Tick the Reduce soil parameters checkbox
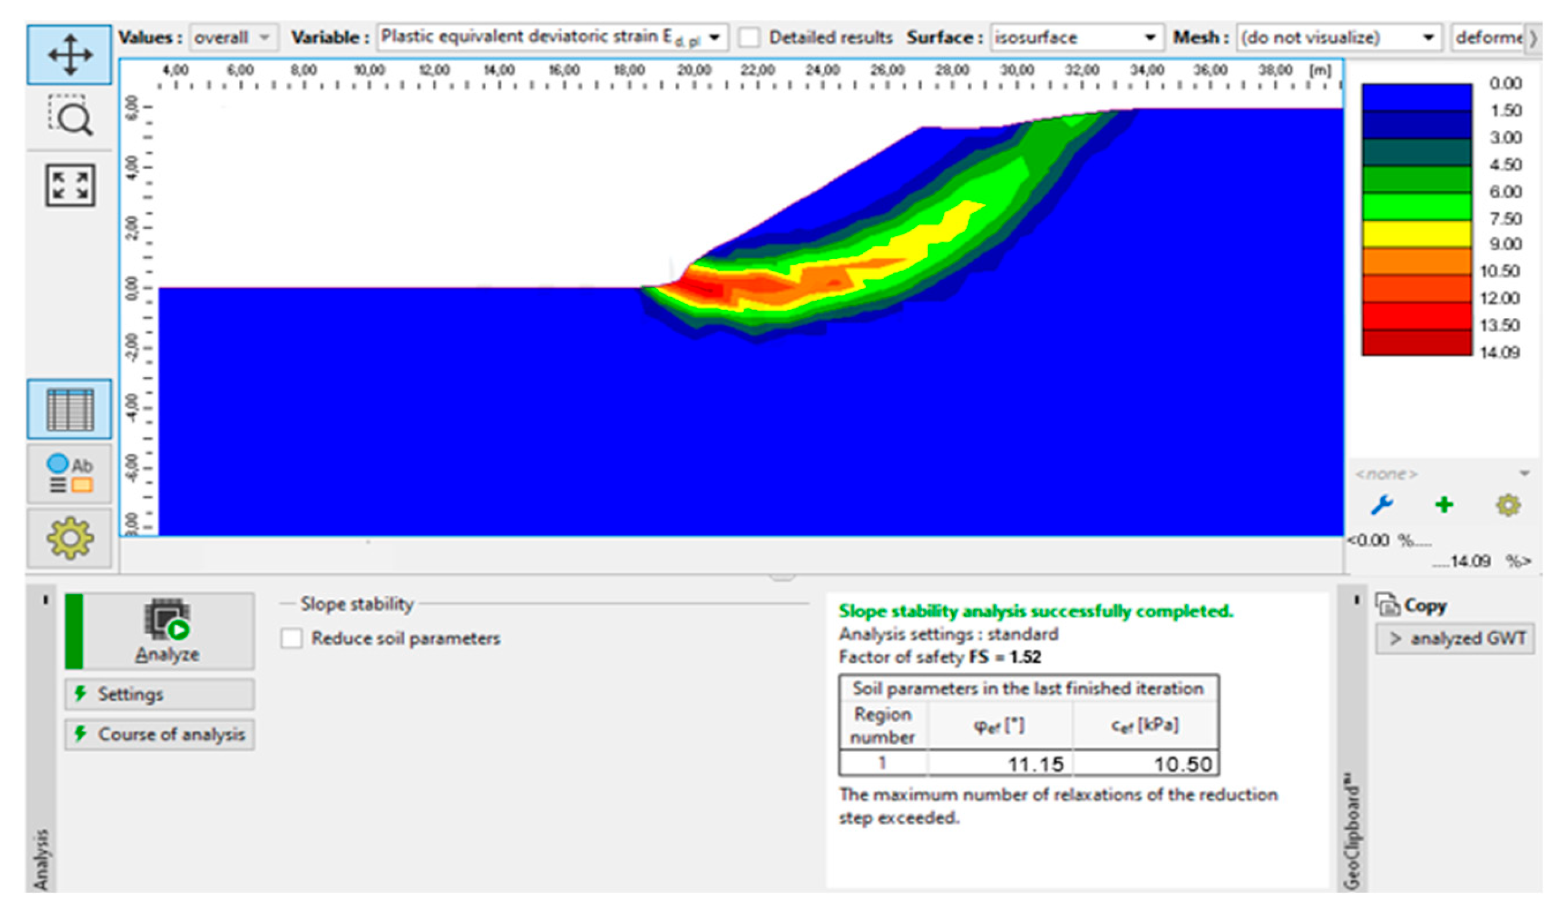 (x=291, y=638)
